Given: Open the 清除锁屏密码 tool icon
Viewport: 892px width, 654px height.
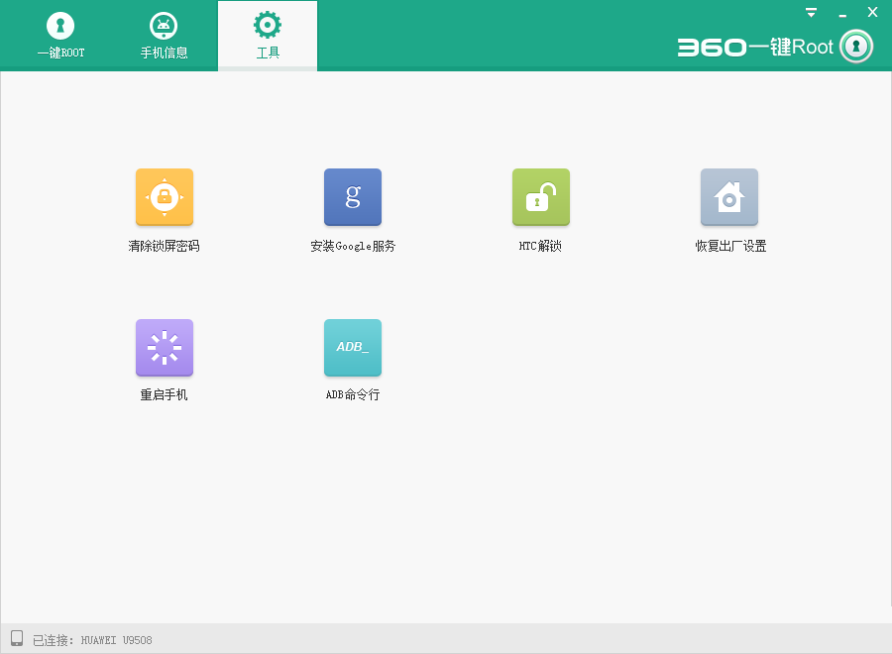Looking at the screenshot, I should click(165, 197).
